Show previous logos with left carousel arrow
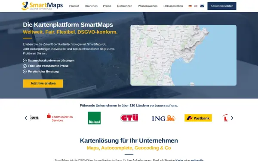The width and height of the screenshot is (258, 161). 26,118
